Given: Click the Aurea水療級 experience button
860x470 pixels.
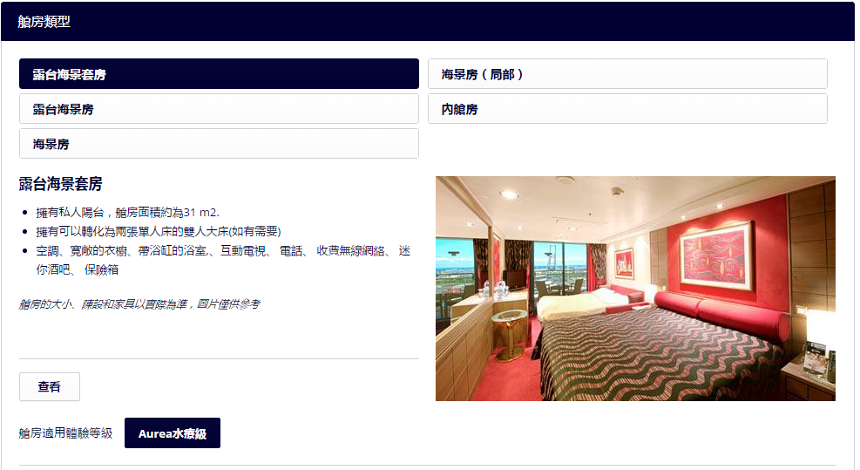Looking at the screenshot, I should click(x=173, y=433).
